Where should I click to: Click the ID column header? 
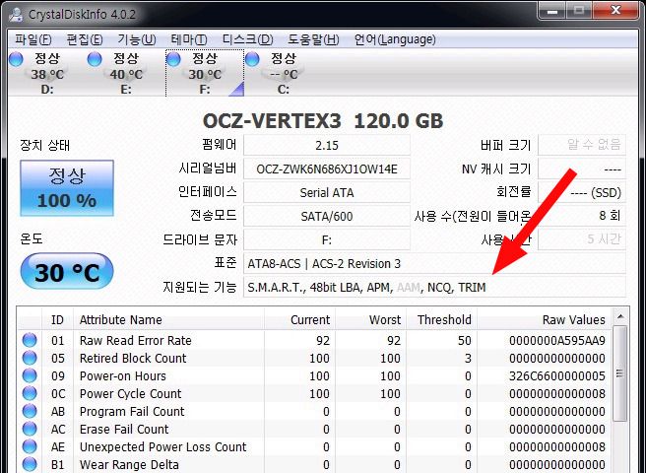click(x=57, y=319)
